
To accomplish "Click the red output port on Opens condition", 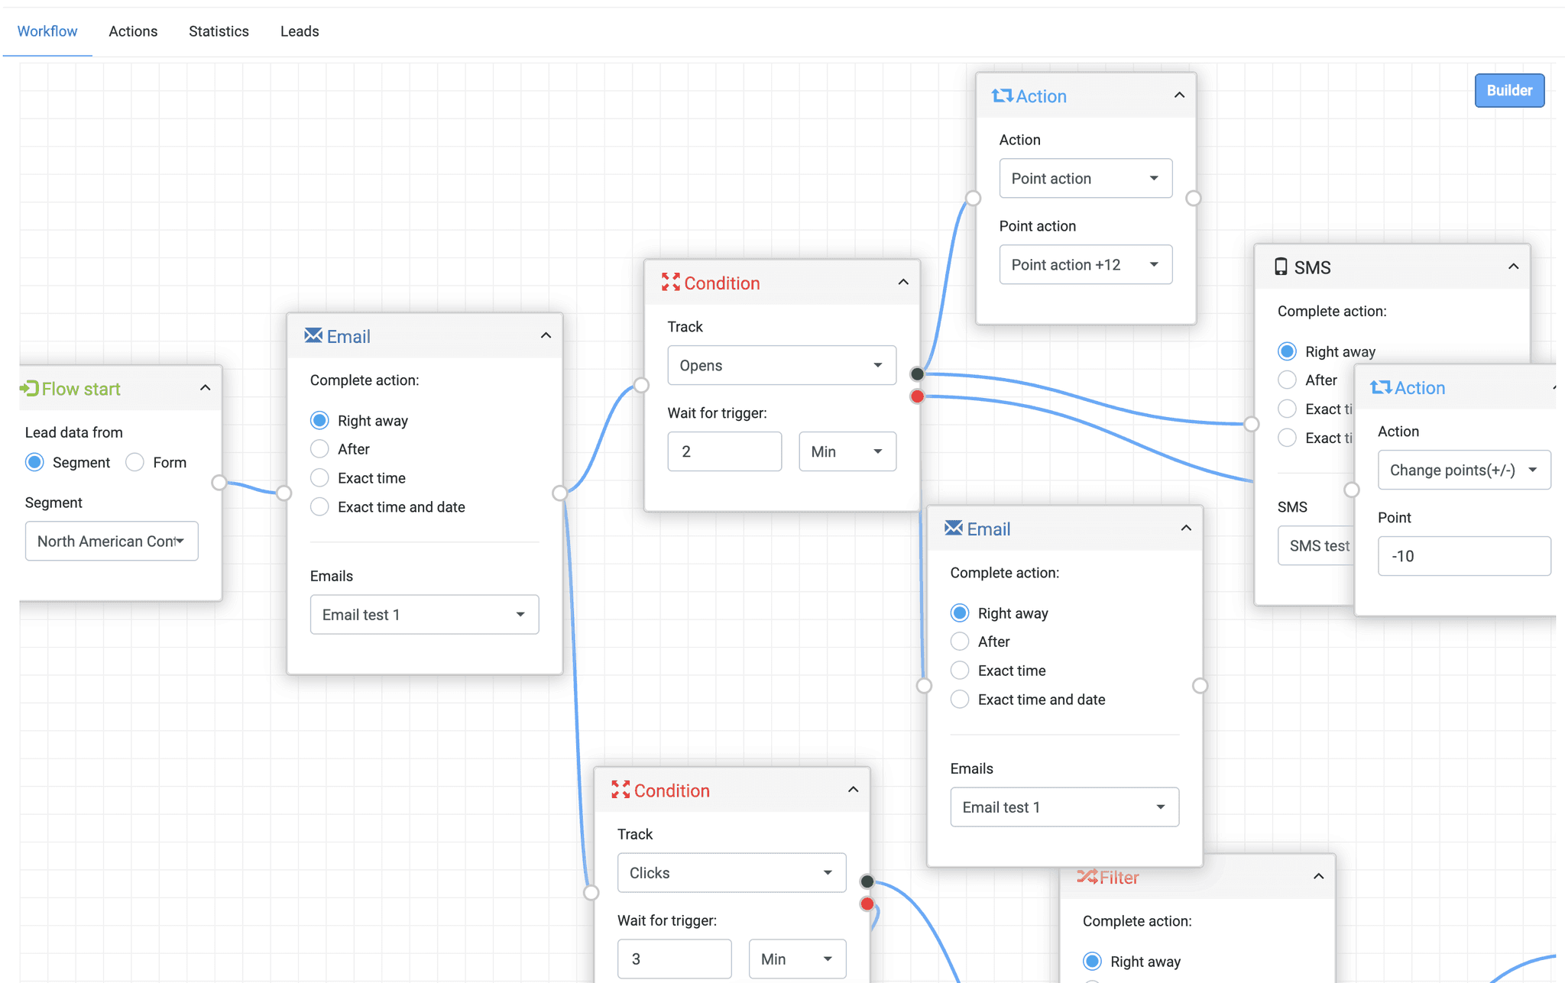I will [x=917, y=396].
